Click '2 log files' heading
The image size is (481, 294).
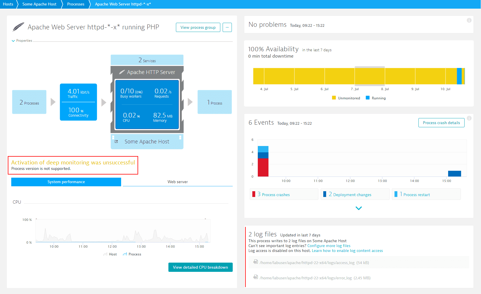(x=263, y=234)
